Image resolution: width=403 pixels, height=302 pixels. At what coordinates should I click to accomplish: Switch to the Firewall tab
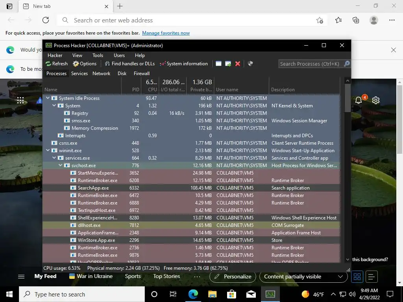pos(141,74)
